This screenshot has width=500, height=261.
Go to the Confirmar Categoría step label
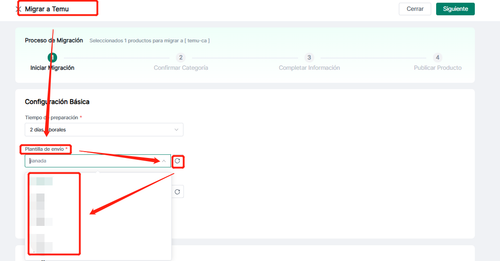(181, 68)
